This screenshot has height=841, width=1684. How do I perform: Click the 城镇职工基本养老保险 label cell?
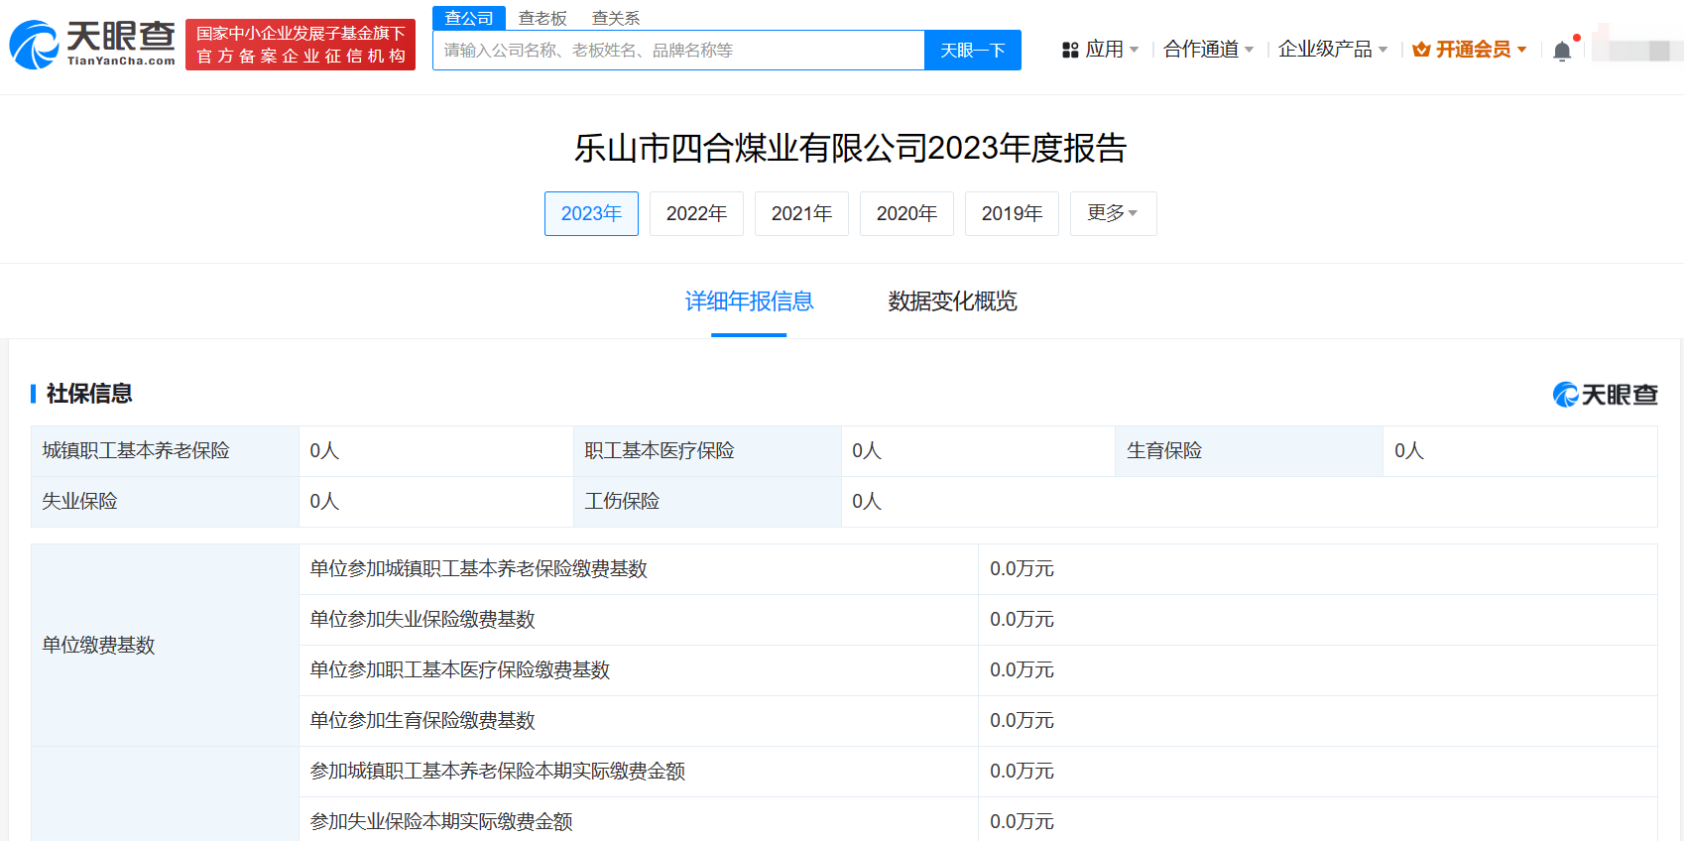(165, 451)
